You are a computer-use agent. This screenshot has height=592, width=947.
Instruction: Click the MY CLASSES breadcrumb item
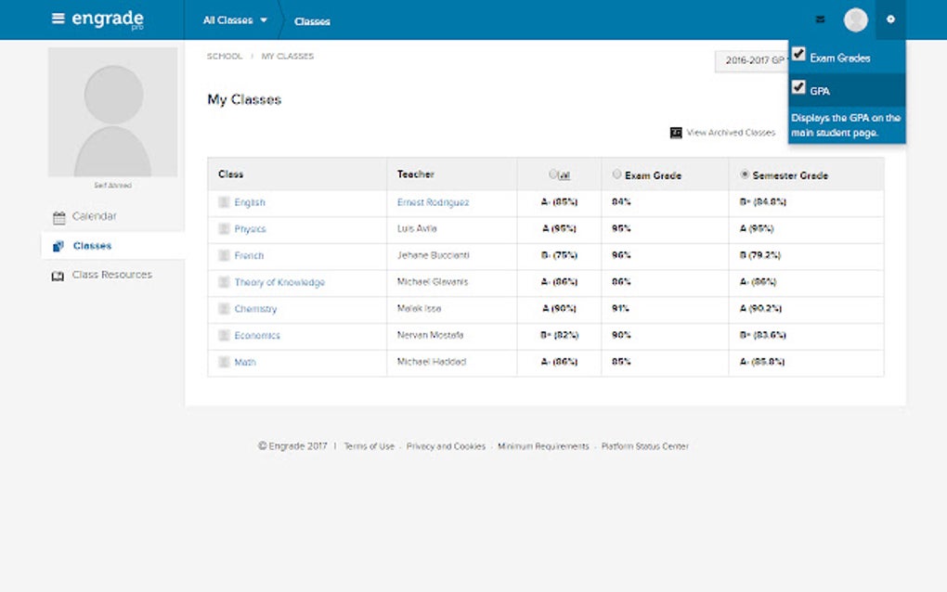tap(288, 56)
